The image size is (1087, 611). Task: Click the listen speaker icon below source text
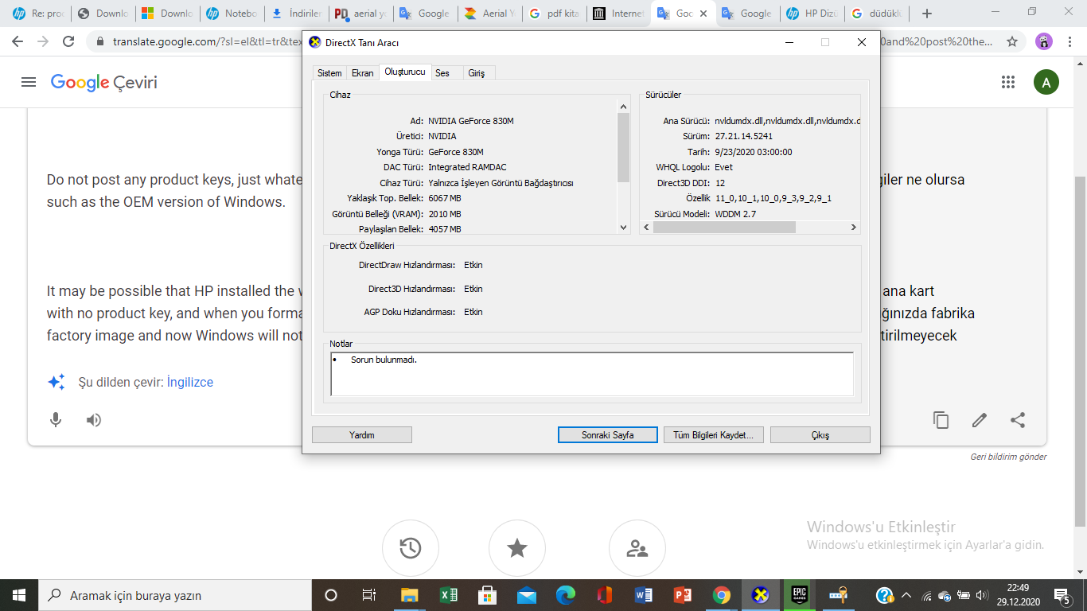click(x=93, y=420)
